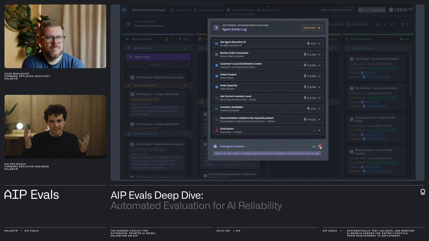Click the ONYX Inc. logo
Viewport: 429px width, 241px height.
(401, 10)
